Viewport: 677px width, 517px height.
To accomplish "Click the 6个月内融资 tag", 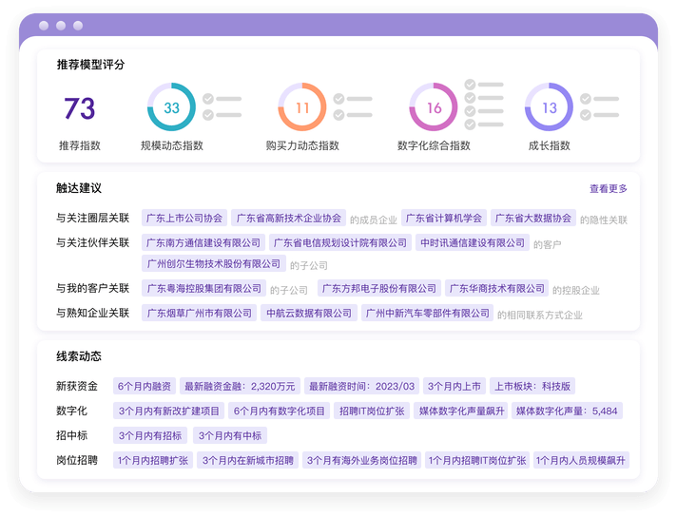I will point(145,386).
